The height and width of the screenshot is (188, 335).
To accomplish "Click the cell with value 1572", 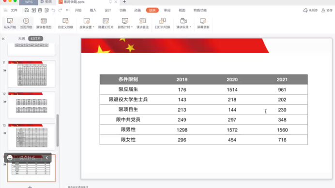I will tap(232, 130).
